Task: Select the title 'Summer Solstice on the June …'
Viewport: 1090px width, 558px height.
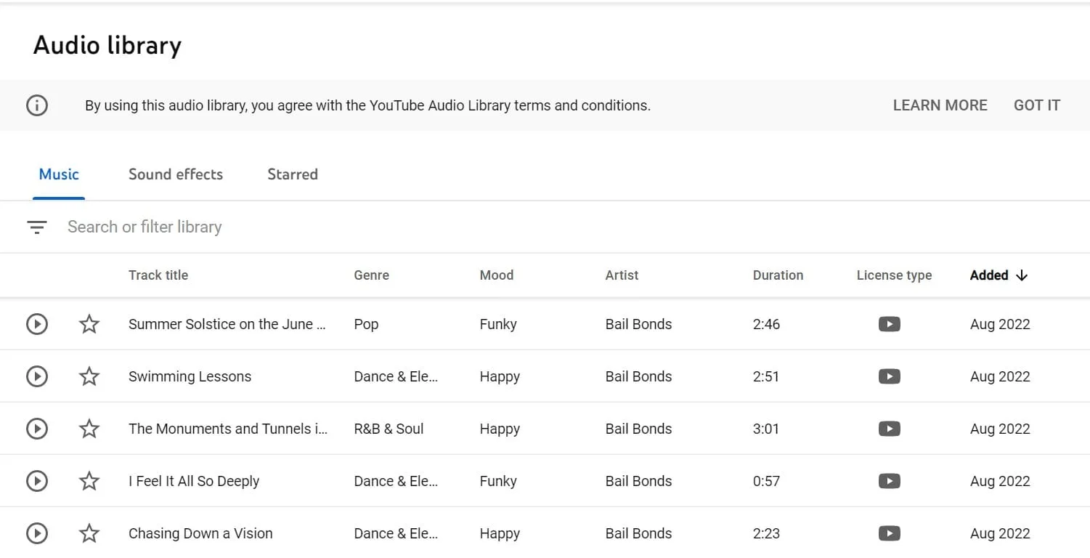Action: pyautogui.click(x=227, y=324)
